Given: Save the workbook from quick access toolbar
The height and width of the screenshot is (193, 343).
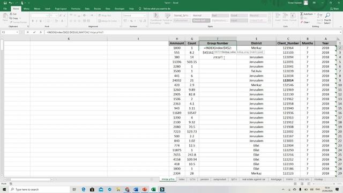Looking at the screenshot, I should pos(5,3).
